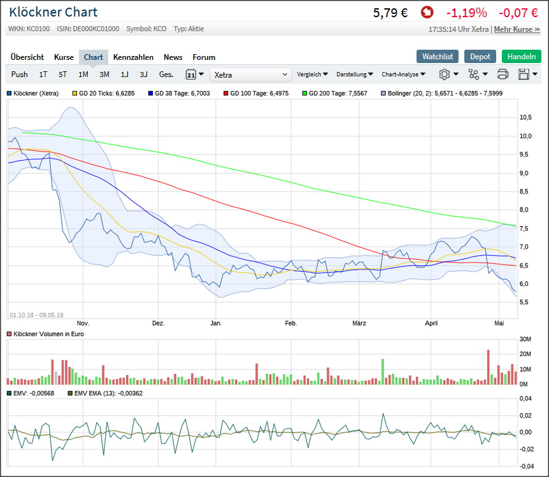Select the Ges. full time range
Viewport: 549px width, 477px height.
[x=166, y=75]
